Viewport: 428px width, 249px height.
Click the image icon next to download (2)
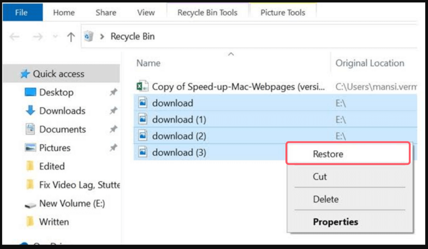tap(142, 136)
